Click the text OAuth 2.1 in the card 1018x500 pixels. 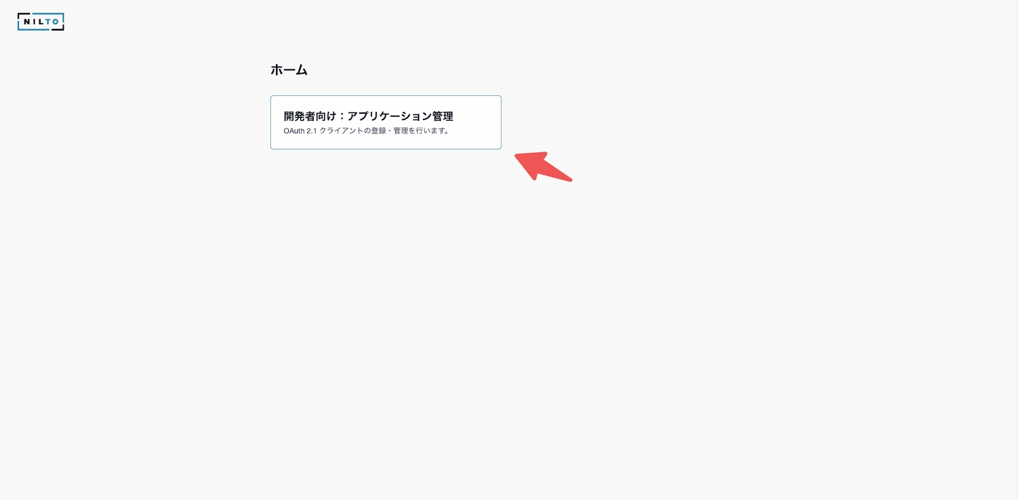(300, 131)
